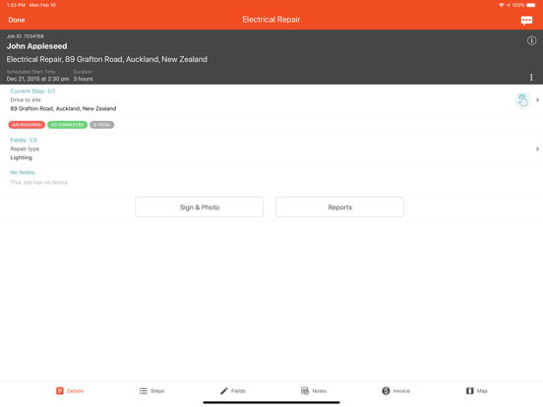Click the Invoice dollar icon
This screenshot has width=543, height=407.
(x=386, y=390)
